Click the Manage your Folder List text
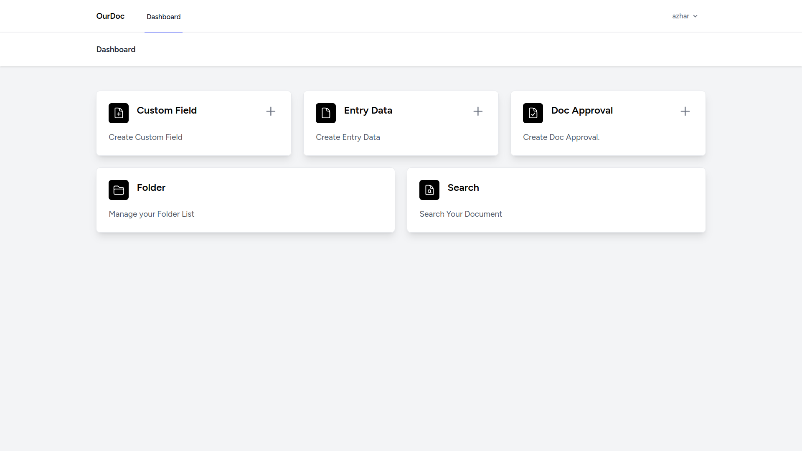The image size is (802, 451). (x=151, y=214)
